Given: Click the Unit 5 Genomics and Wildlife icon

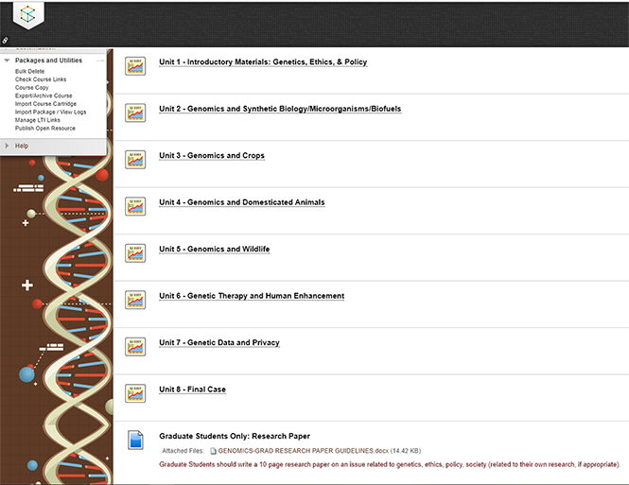Looking at the screenshot, I should [x=135, y=253].
